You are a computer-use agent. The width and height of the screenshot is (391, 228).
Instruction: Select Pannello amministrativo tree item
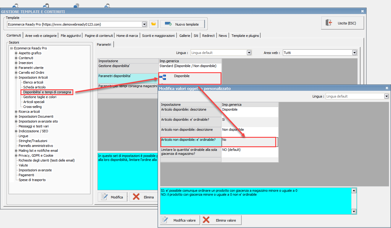click(36, 146)
